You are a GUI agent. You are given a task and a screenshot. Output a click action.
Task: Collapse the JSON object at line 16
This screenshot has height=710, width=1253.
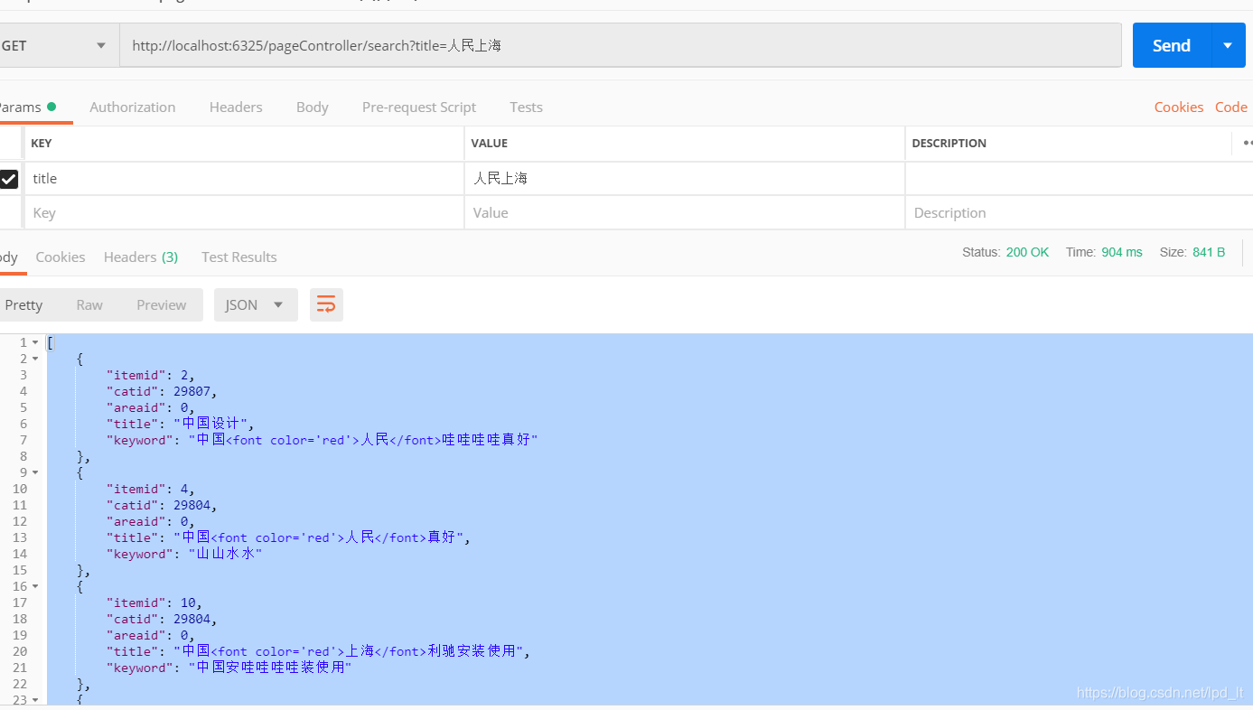[35, 586]
